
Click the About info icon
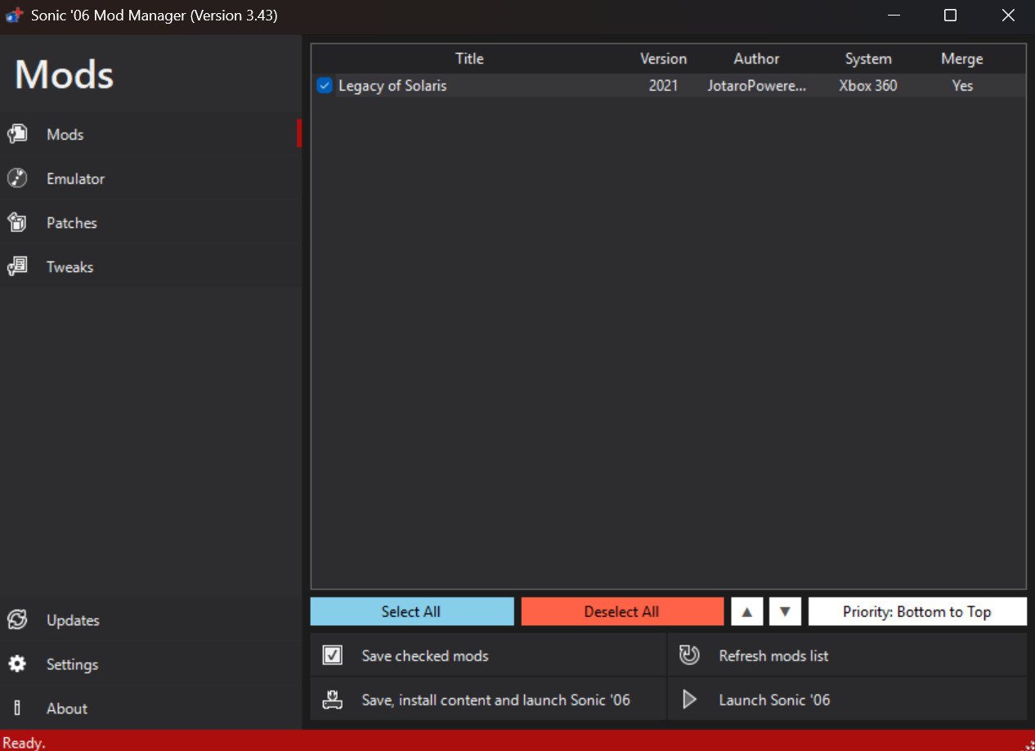point(17,708)
